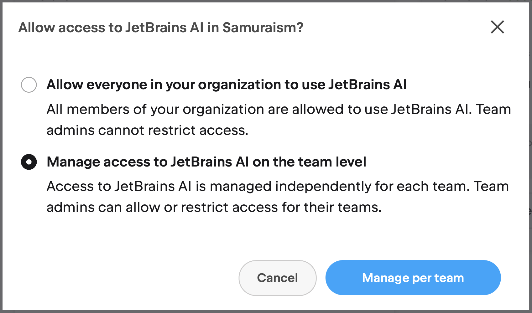This screenshot has width=532, height=313.
Task: Click the 'Manage access to JetBrains AI' label text
Action: click(206, 162)
